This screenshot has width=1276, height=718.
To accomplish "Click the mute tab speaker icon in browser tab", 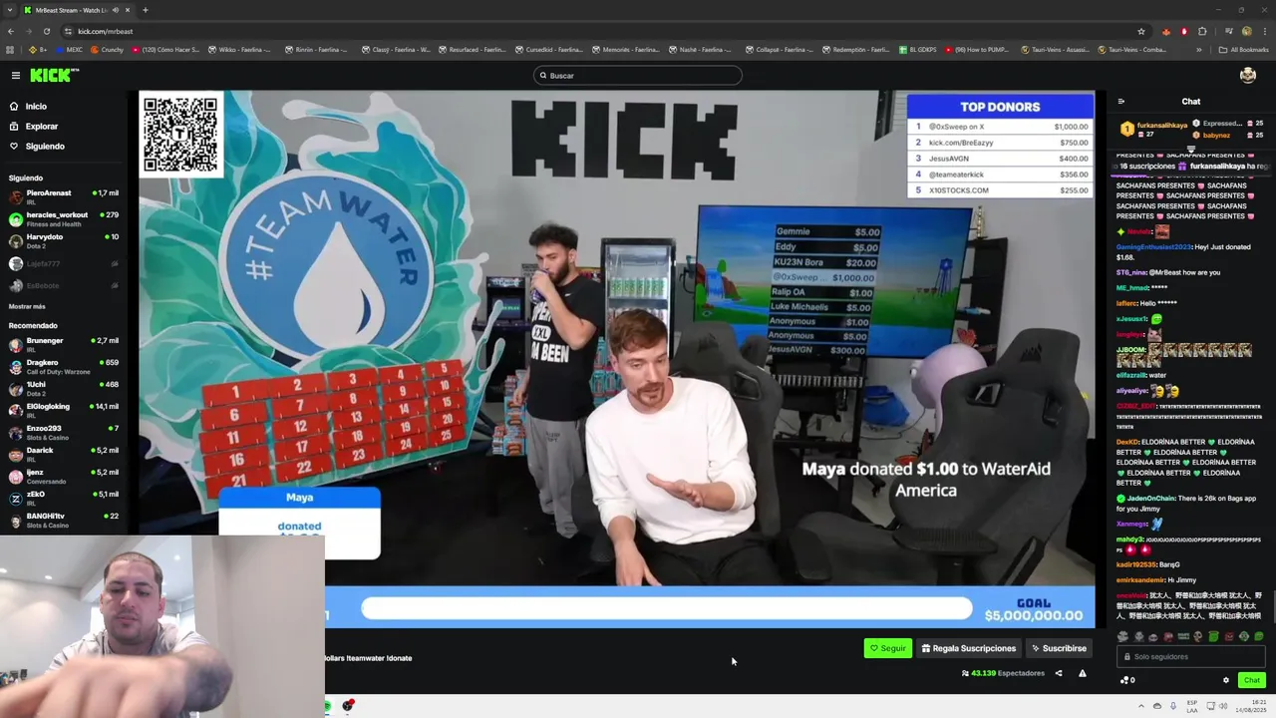I will tap(115, 10).
